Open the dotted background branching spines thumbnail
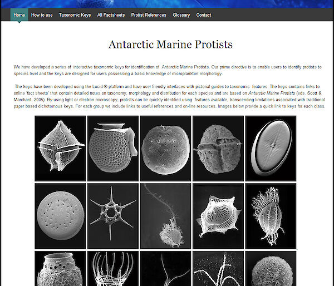Screen dimensions: 334x286 218,269
